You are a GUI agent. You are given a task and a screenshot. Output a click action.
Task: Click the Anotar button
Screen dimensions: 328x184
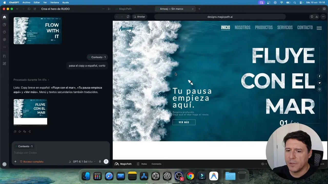coord(139,17)
